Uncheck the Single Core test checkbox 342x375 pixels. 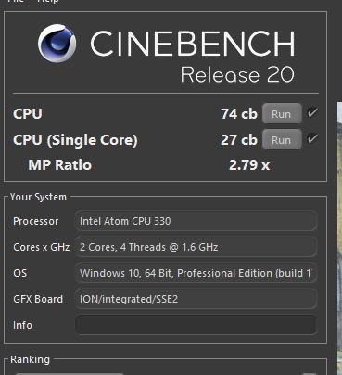click(312, 138)
